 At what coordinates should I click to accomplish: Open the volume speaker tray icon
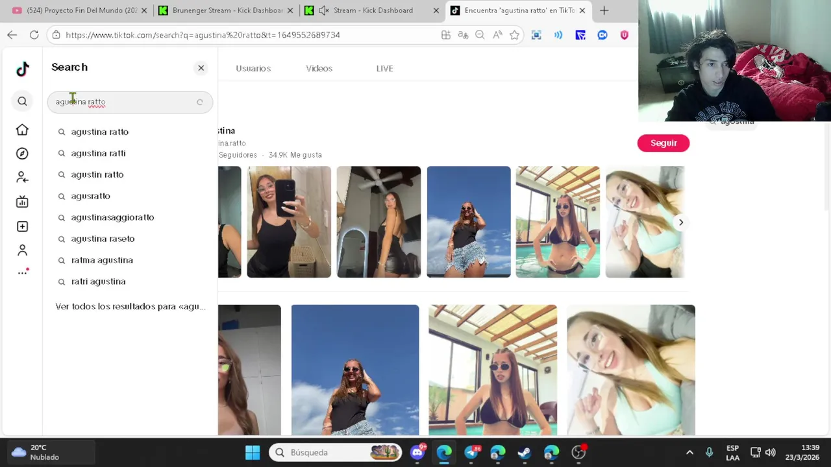(771, 452)
